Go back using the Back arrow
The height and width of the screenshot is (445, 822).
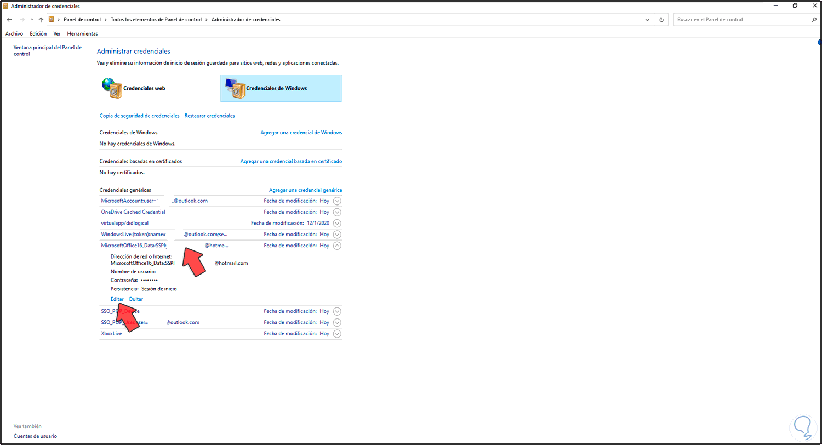point(9,20)
